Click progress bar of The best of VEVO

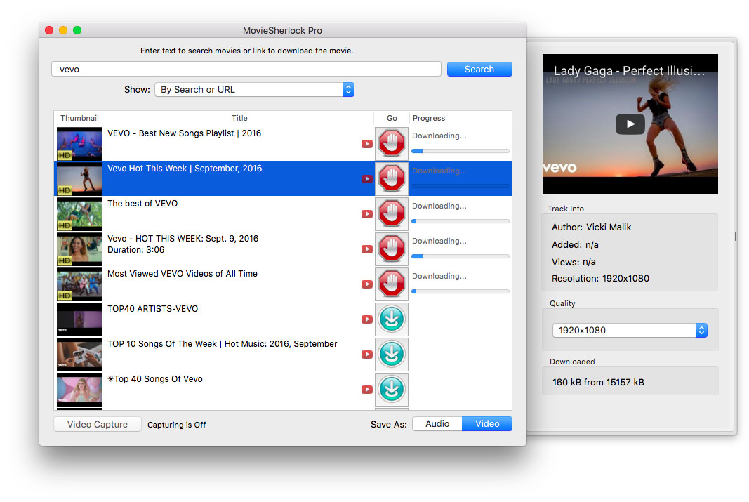coord(460,221)
